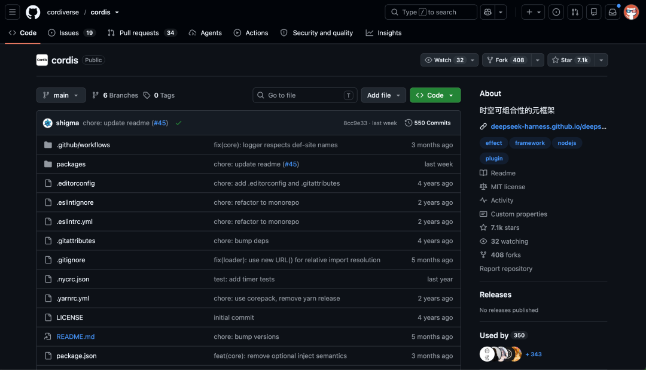The height and width of the screenshot is (370, 646).
Task: Open the cordiverse organization link
Action: [63, 12]
